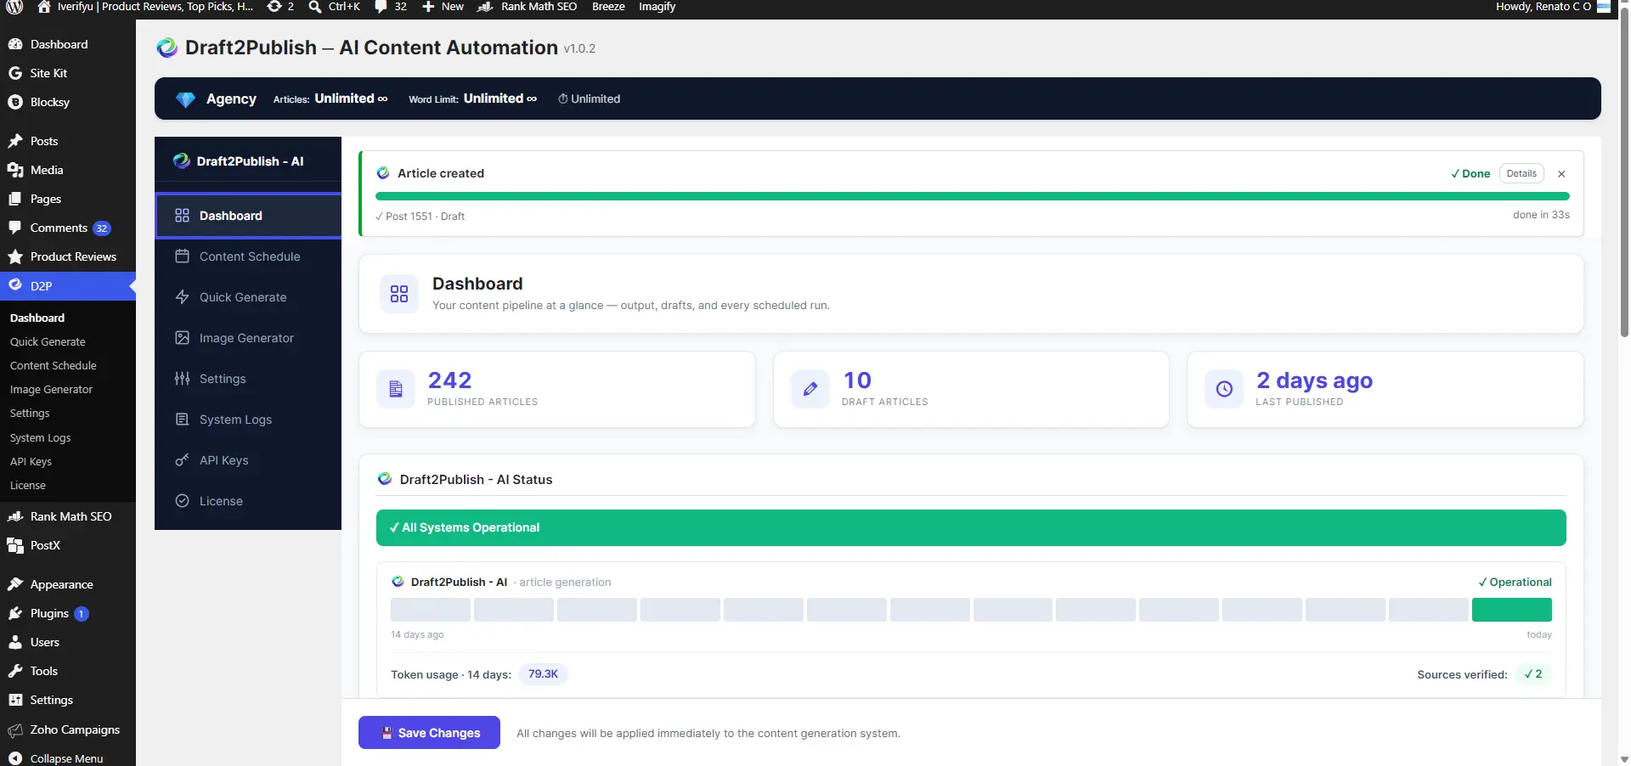Screen dimensions: 1631x766
Task: Open the Tools menu
Action: point(68,671)
